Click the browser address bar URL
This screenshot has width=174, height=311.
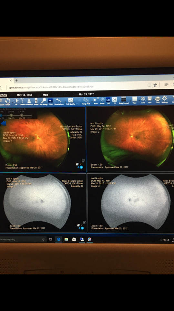pyautogui.click(x=51, y=87)
